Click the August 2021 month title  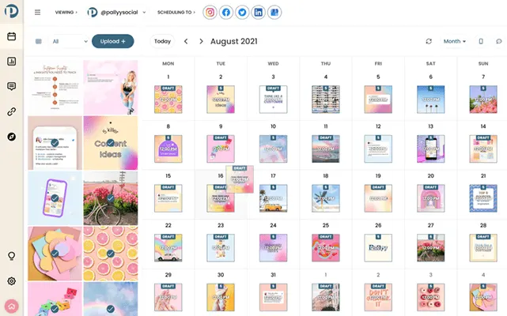(234, 41)
